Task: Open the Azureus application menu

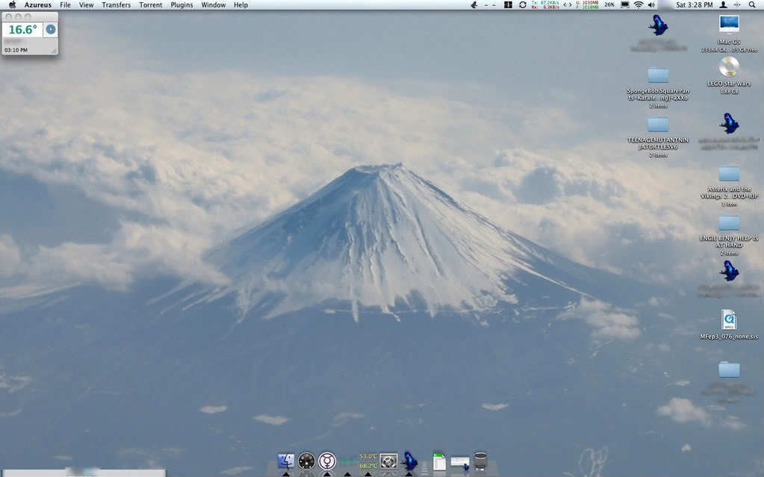Action: [37, 5]
